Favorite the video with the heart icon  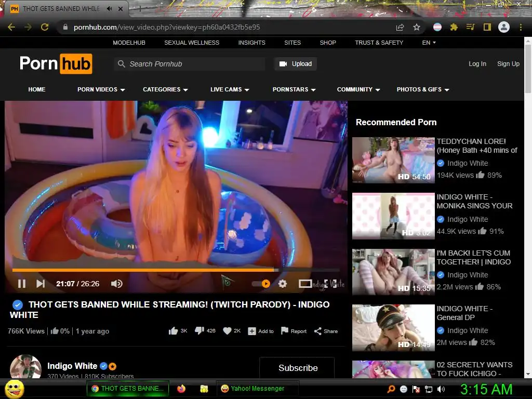pos(227,331)
